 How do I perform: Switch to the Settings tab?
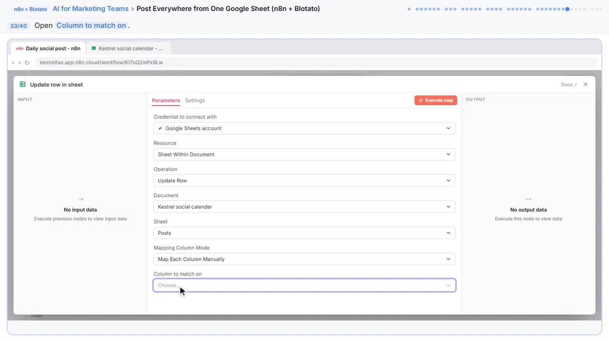pyautogui.click(x=195, y=100)
